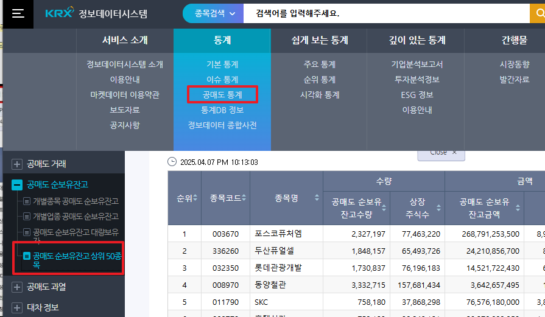Click the search input field
Image resolution: width=545 pixels, height=317 pixels.
(387, 13)
